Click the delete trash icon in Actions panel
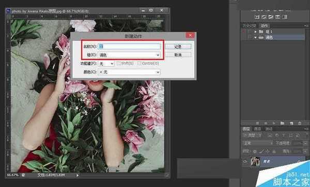This screenshot has height=187, width=310. pyautogui.click(x=300, y=123)
